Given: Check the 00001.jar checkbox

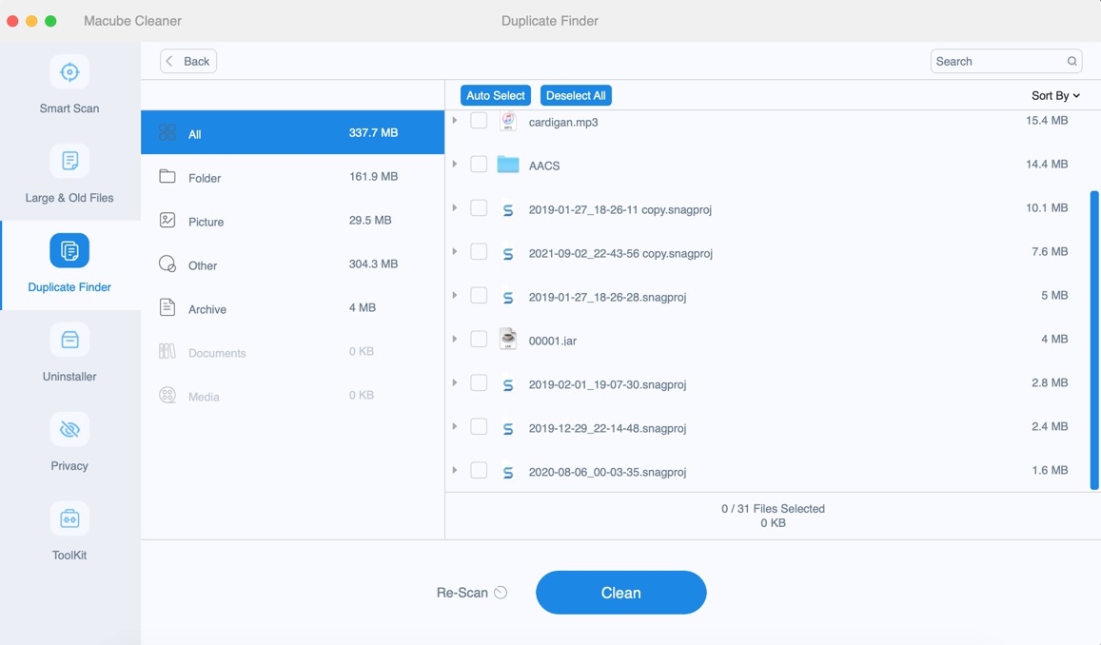Looking at the screenshot, I should [x=479, y=339].
